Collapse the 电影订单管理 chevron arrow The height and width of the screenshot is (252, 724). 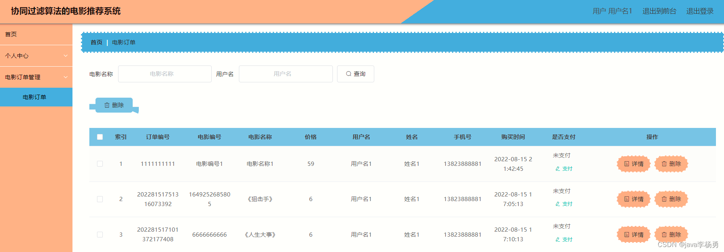[66, 77]
